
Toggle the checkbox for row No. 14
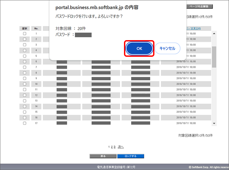(x=25, y=106)
